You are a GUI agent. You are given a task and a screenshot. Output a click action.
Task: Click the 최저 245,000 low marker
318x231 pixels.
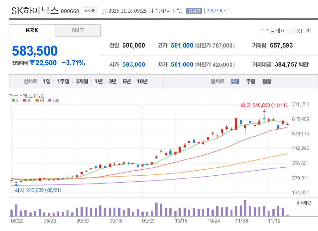38,190
